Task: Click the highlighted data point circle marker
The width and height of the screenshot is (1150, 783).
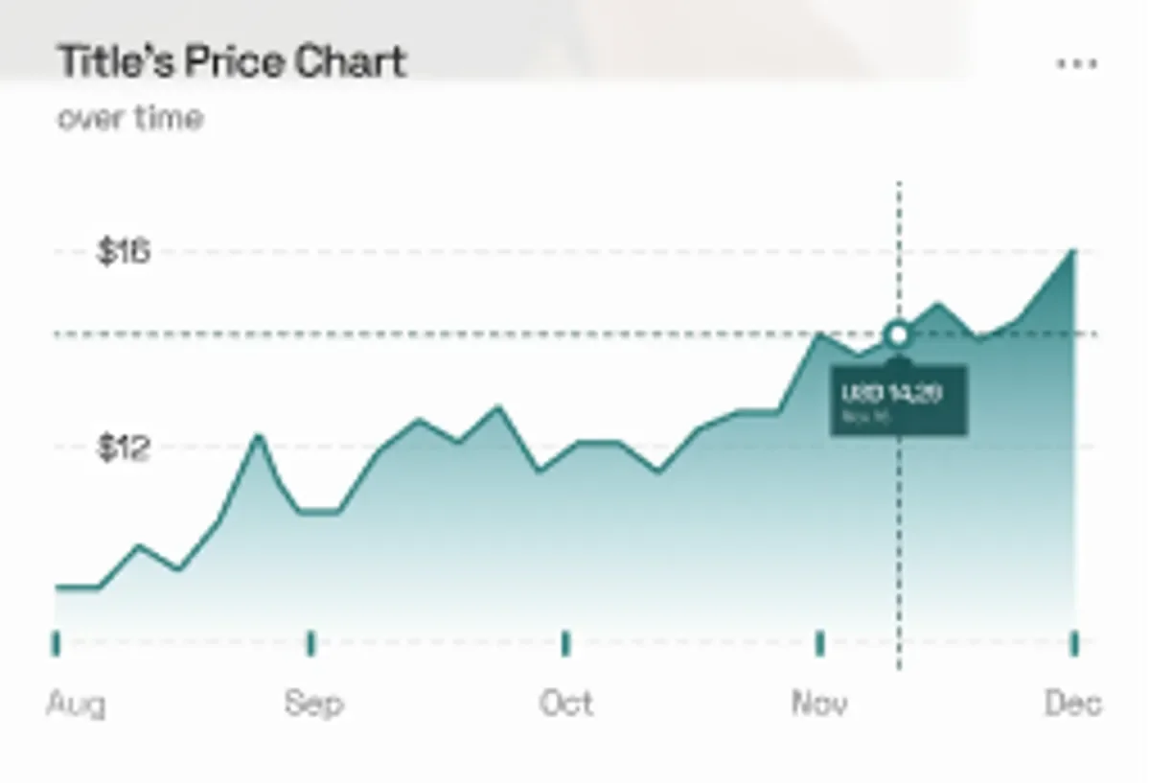Action: (898, 334)
